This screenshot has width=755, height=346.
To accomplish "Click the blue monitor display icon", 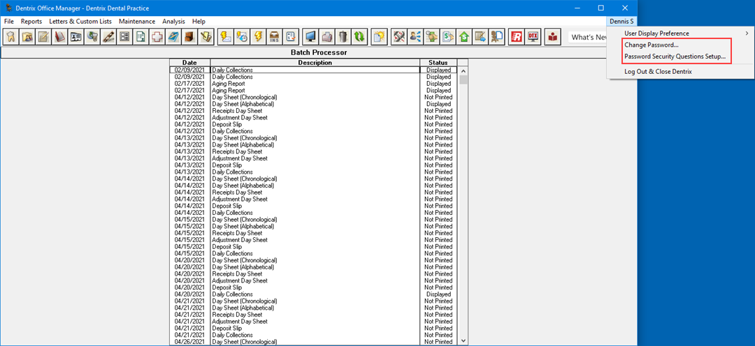I will pos(310,37).
